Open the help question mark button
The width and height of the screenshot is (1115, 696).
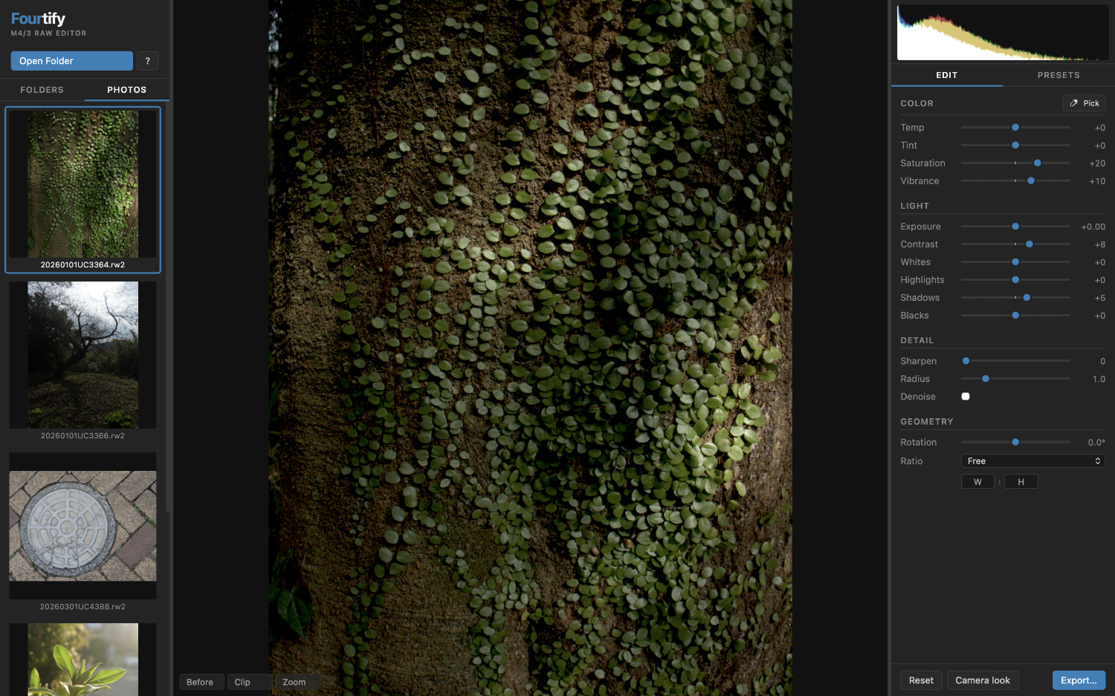pyautogui.click(x=147, y=61)
